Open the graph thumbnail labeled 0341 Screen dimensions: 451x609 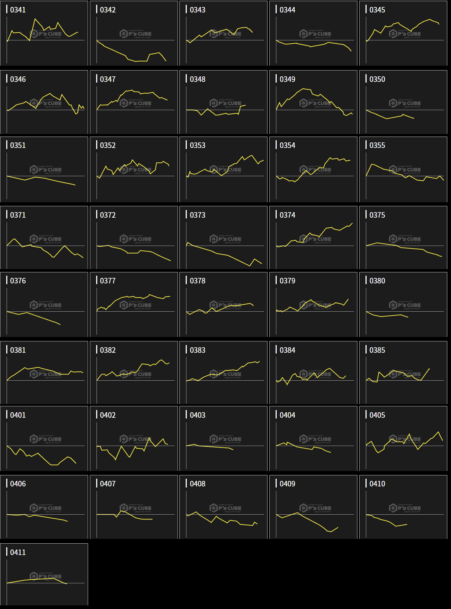44,33
